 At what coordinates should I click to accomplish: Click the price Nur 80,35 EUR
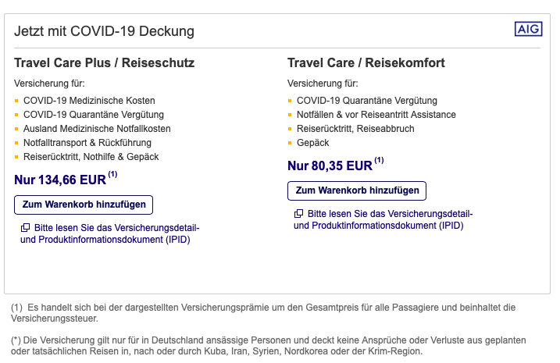(x=330, y=165)
